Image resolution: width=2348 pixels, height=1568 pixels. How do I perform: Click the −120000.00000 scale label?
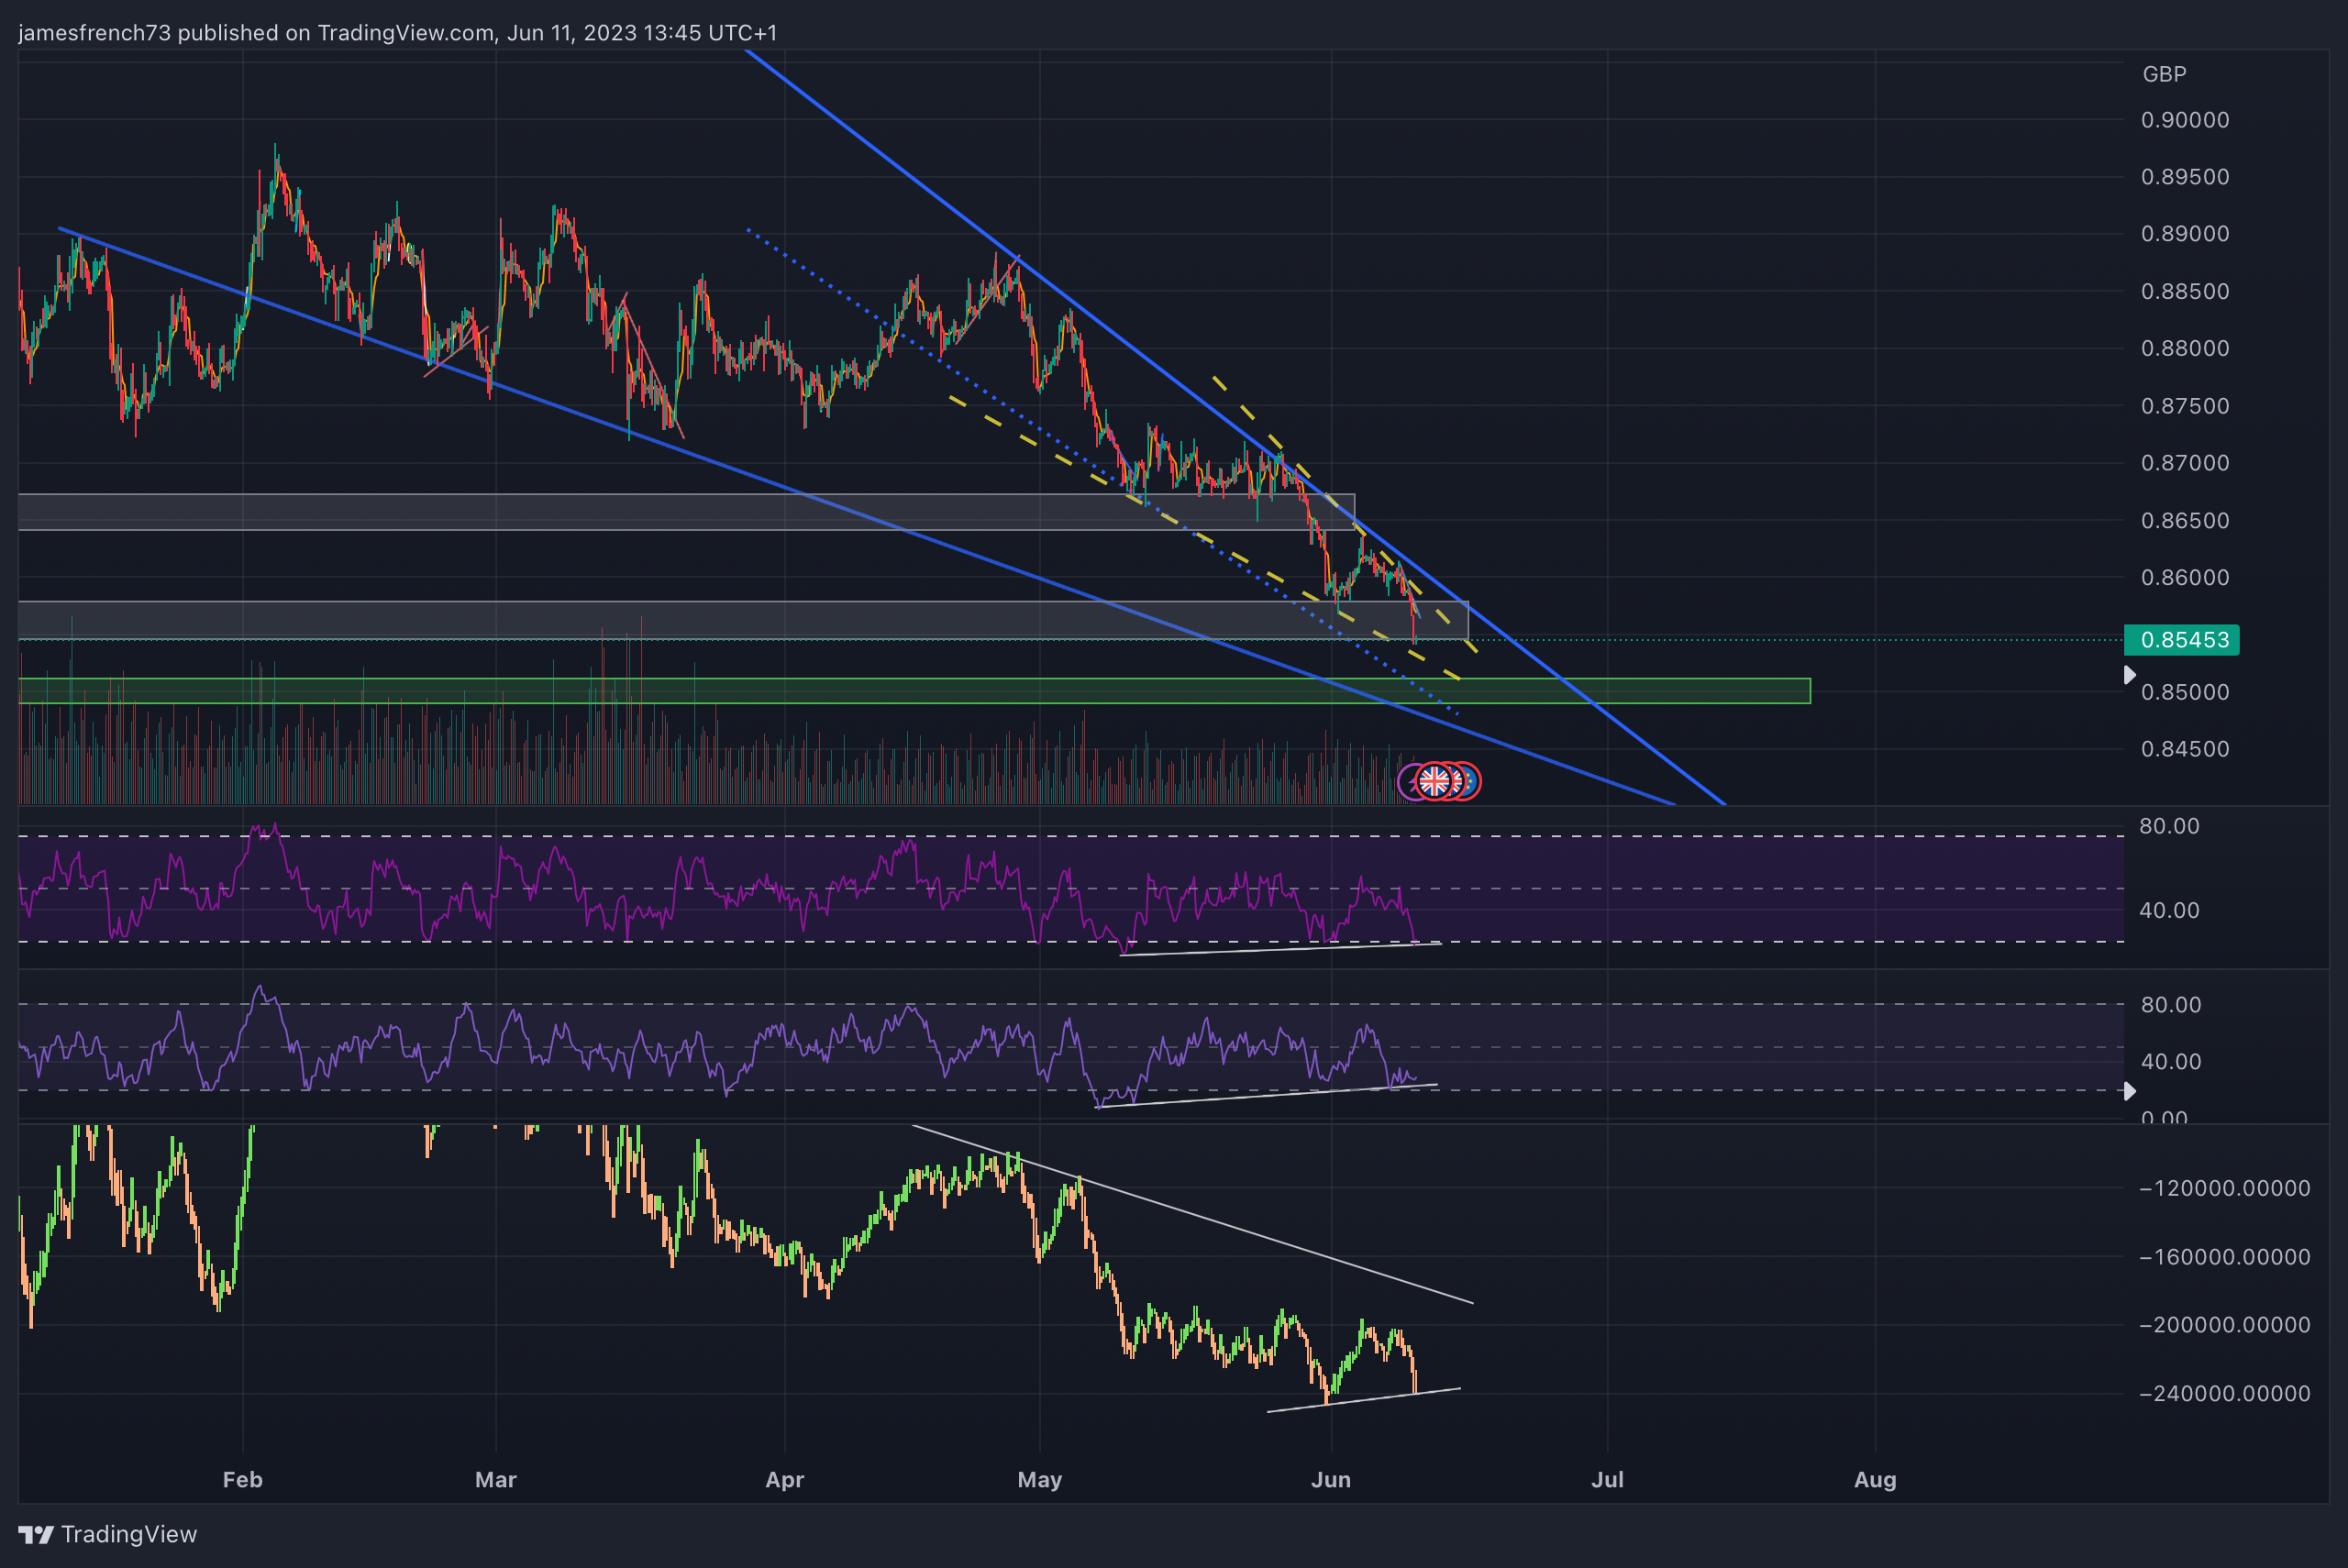coord(2224,1189)
